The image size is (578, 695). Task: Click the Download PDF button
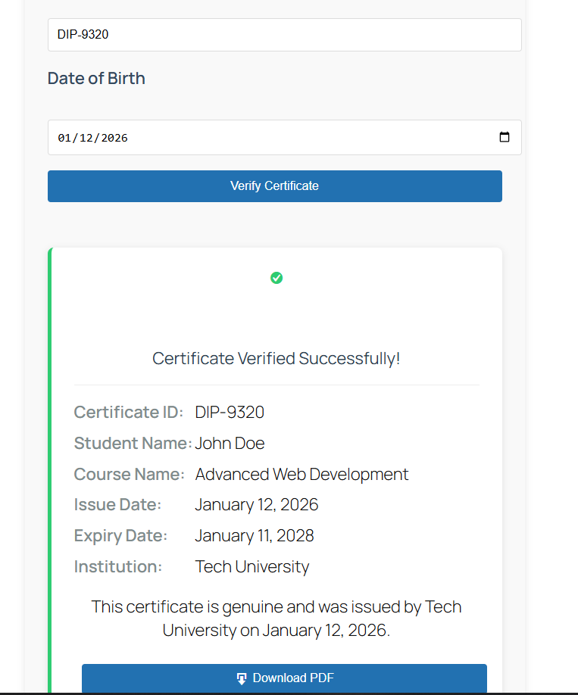285,677
